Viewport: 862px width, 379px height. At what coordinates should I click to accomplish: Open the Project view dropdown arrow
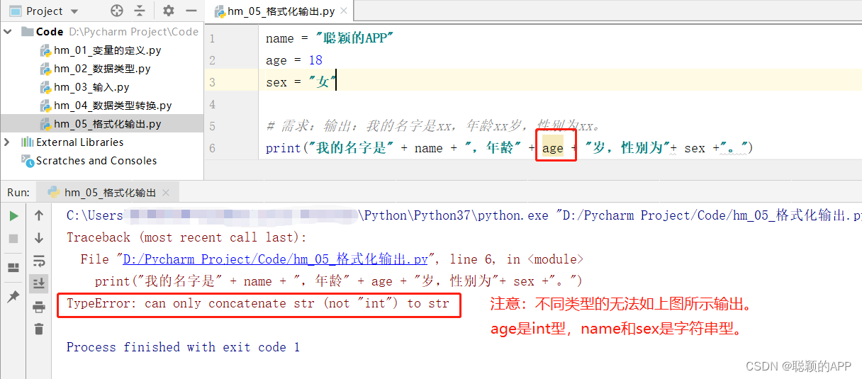pyautogui.click(x=75, y=11)
